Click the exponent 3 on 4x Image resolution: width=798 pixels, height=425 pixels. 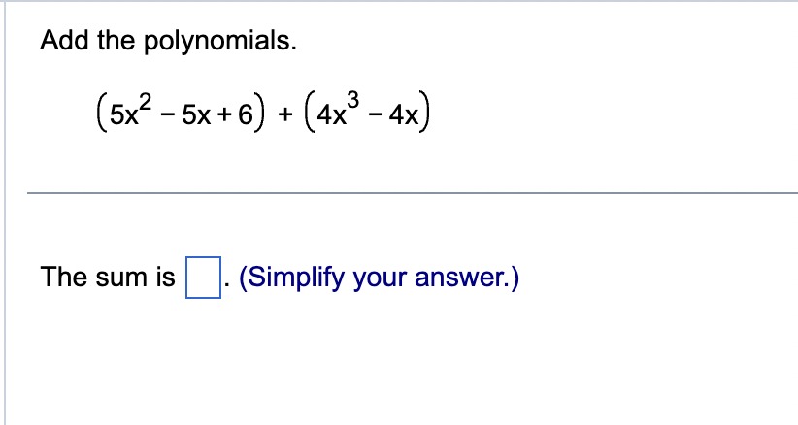(353, 101)
